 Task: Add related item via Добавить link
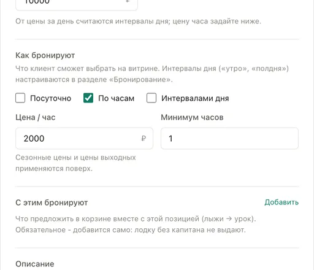point(281,202)
